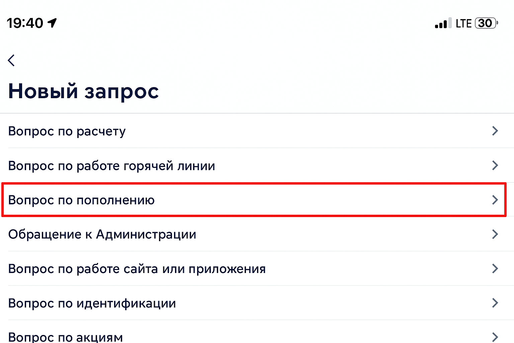Select Вопрос по идентификации

tap(92, 303)
